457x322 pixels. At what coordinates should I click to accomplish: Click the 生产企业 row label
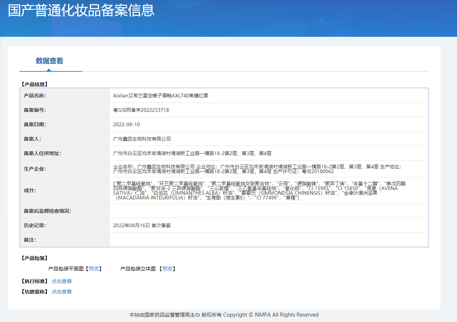tap(35, 169)
